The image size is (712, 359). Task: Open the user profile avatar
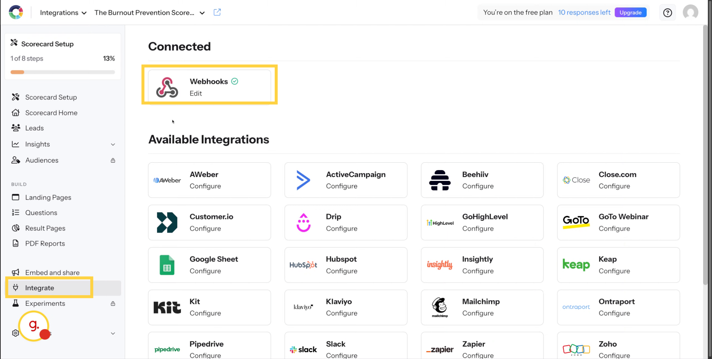click(690, 12)
